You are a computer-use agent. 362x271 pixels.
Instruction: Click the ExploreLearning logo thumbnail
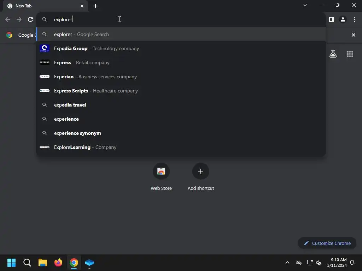tap(45, 147)
